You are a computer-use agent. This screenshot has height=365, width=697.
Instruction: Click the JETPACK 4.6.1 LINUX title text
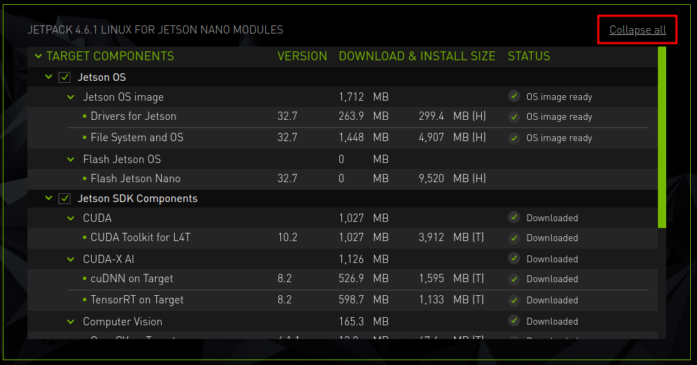pyautogui.click(x=155, y=29)
